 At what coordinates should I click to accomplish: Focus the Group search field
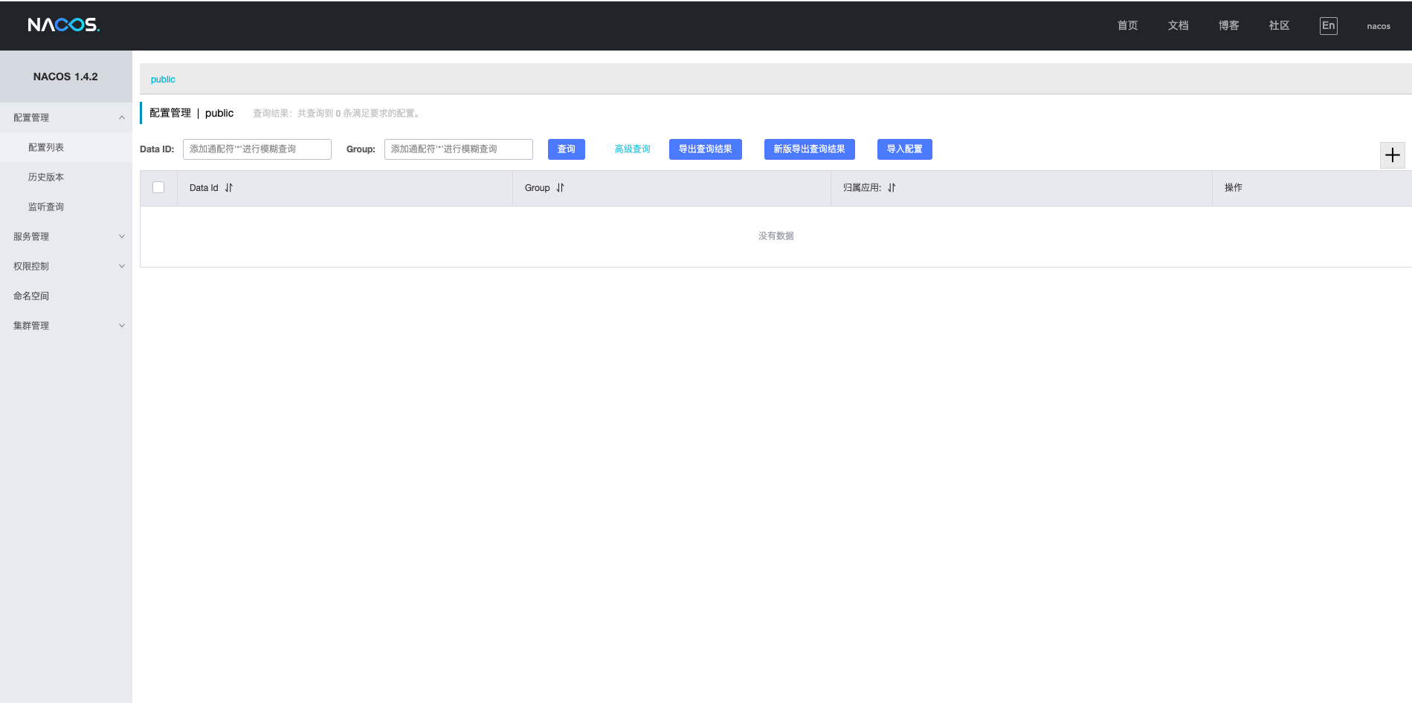[459, 149]
